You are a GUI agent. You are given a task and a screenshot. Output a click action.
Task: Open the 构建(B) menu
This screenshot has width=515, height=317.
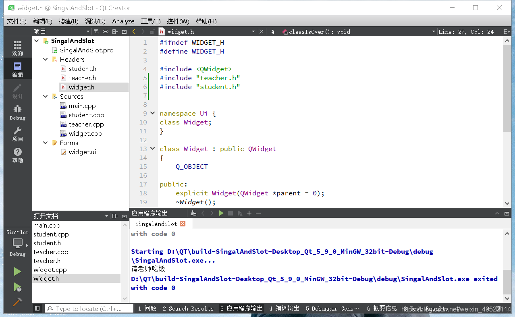tap(69, 21)
